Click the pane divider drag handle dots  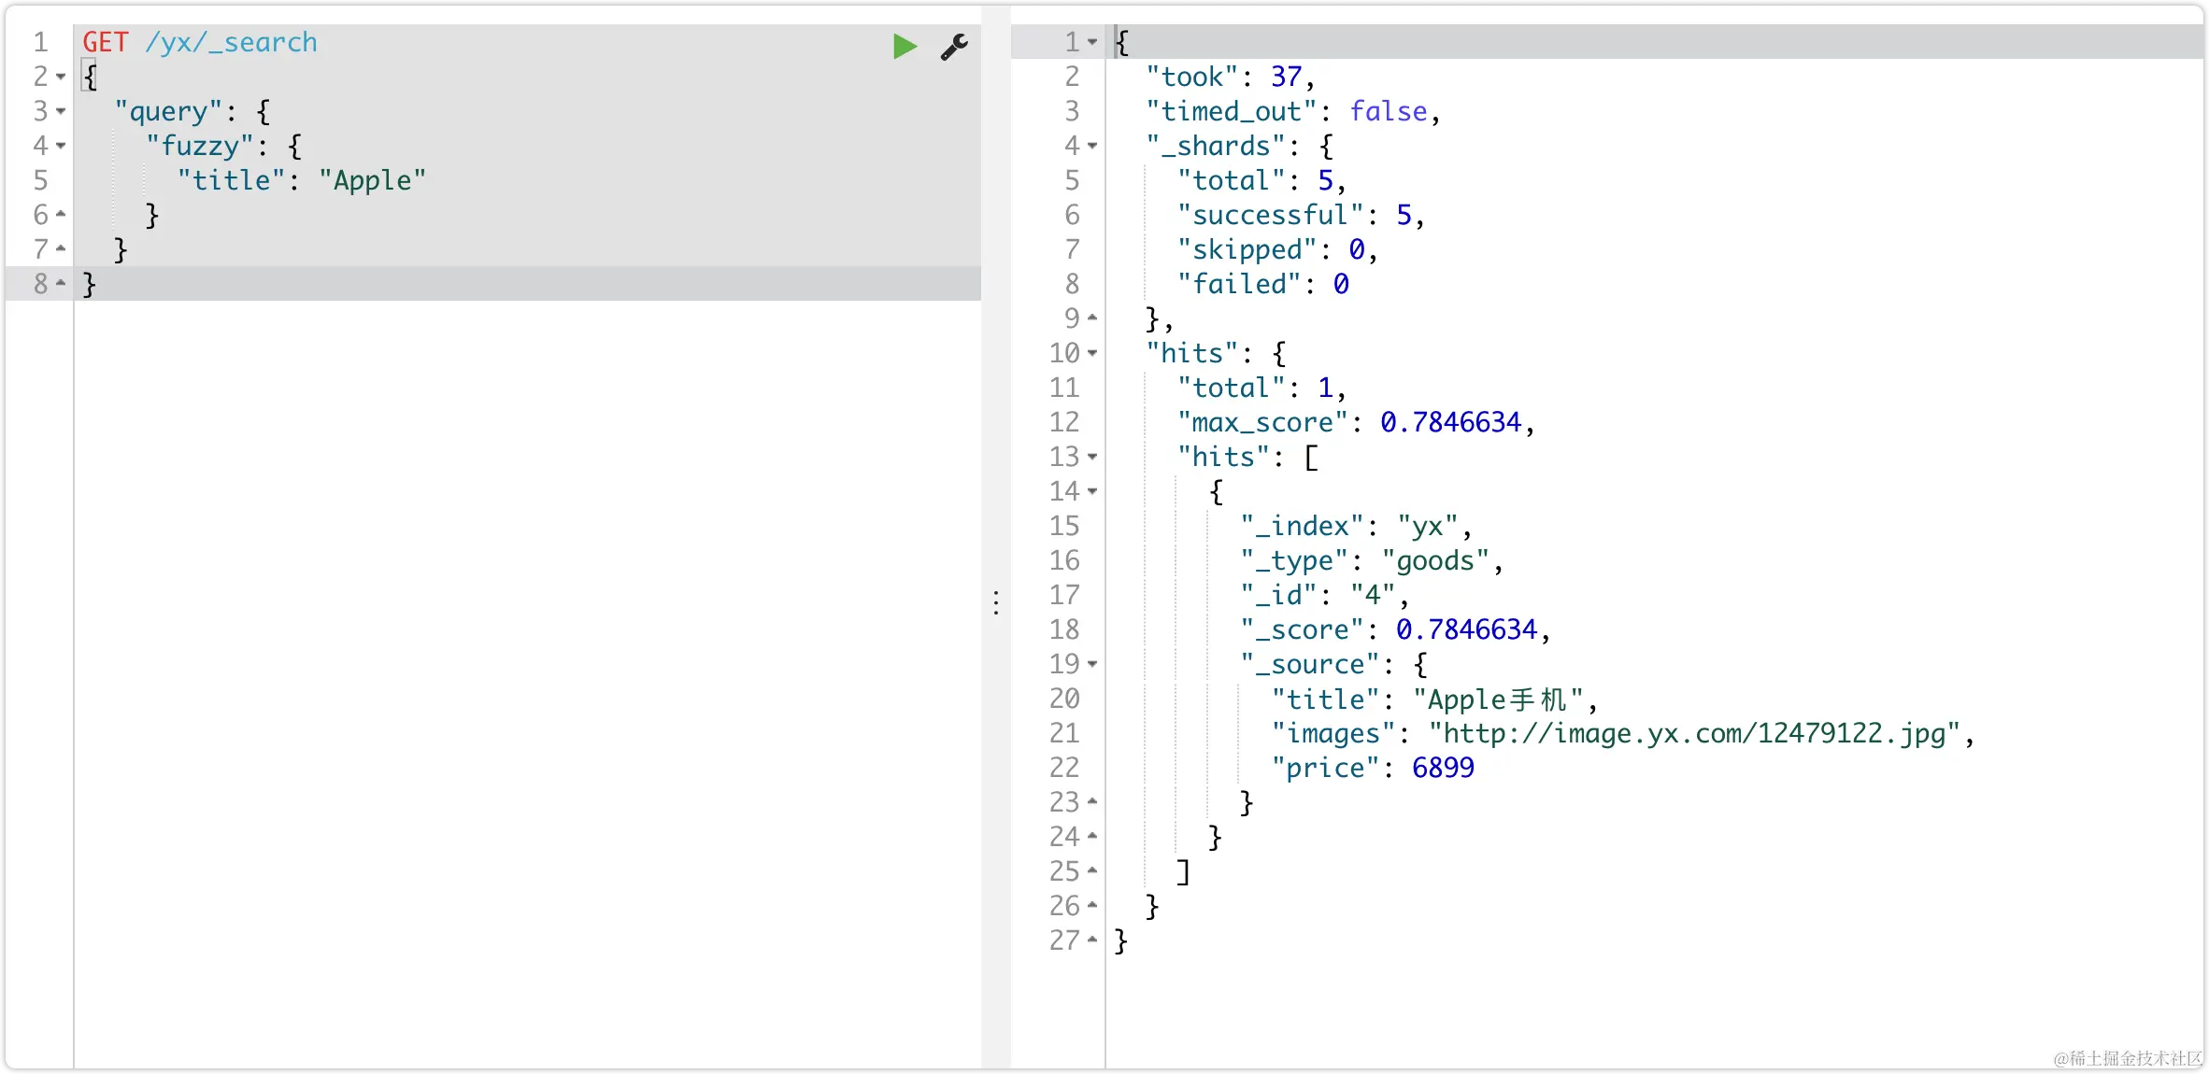(996, 602)
